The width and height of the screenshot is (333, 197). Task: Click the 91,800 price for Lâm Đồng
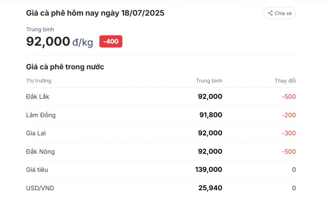[210, 115]
